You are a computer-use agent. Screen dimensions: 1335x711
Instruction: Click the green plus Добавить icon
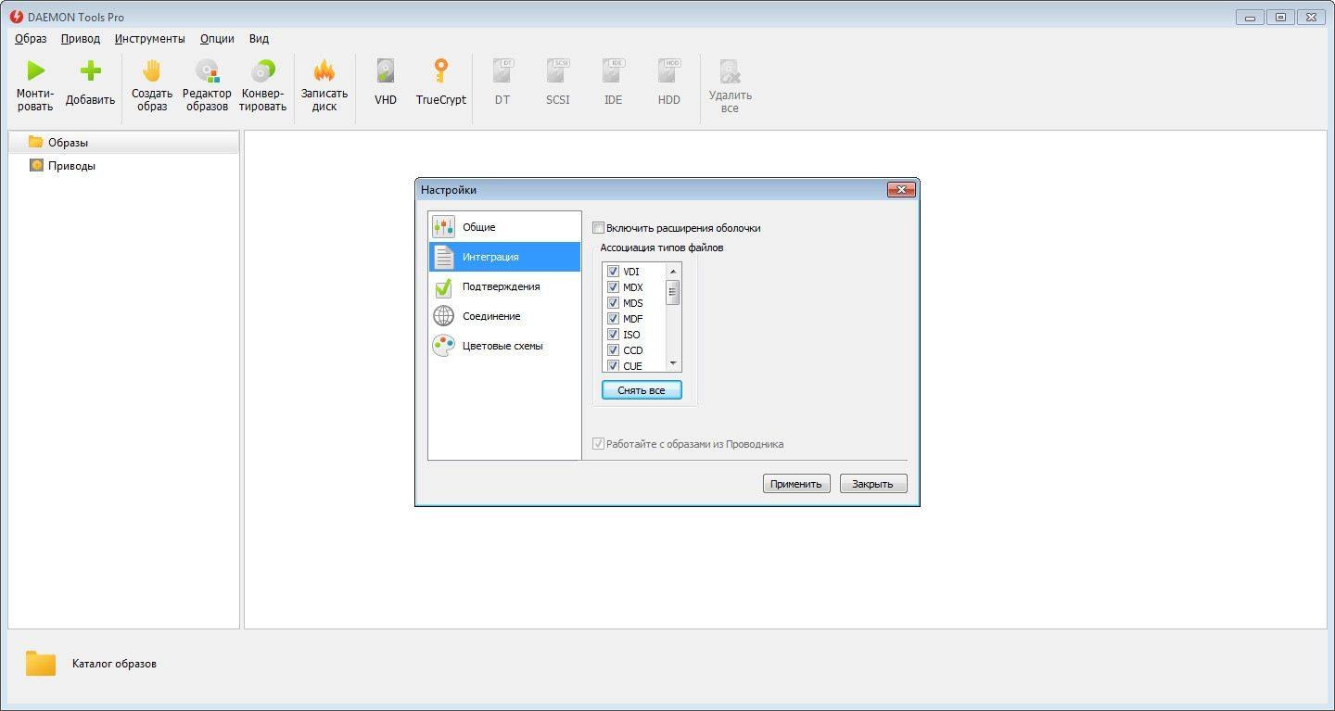coord(90,70)
